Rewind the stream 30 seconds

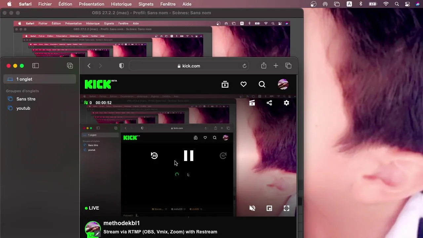[154, 155]
